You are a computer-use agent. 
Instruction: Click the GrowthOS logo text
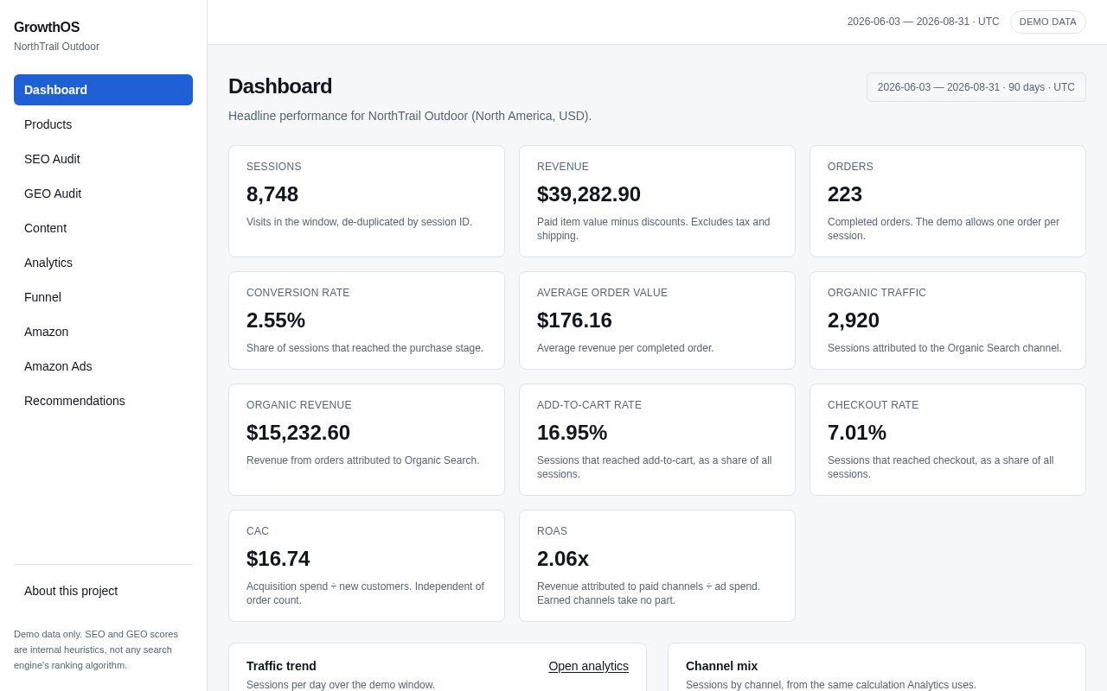pos(47,28)
